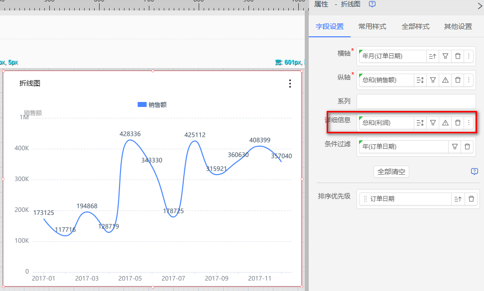Click the help icon beside 折线图 title
484x291 pixels.
[x=372, y=4]
